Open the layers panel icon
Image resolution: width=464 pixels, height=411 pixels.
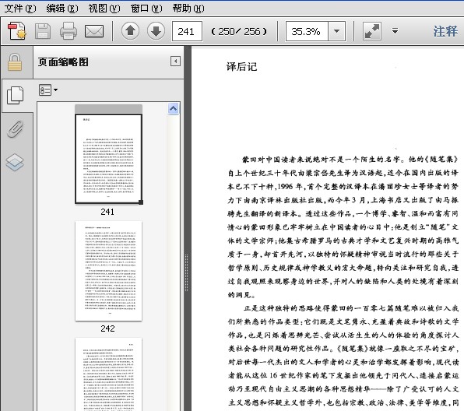[15, 162]
